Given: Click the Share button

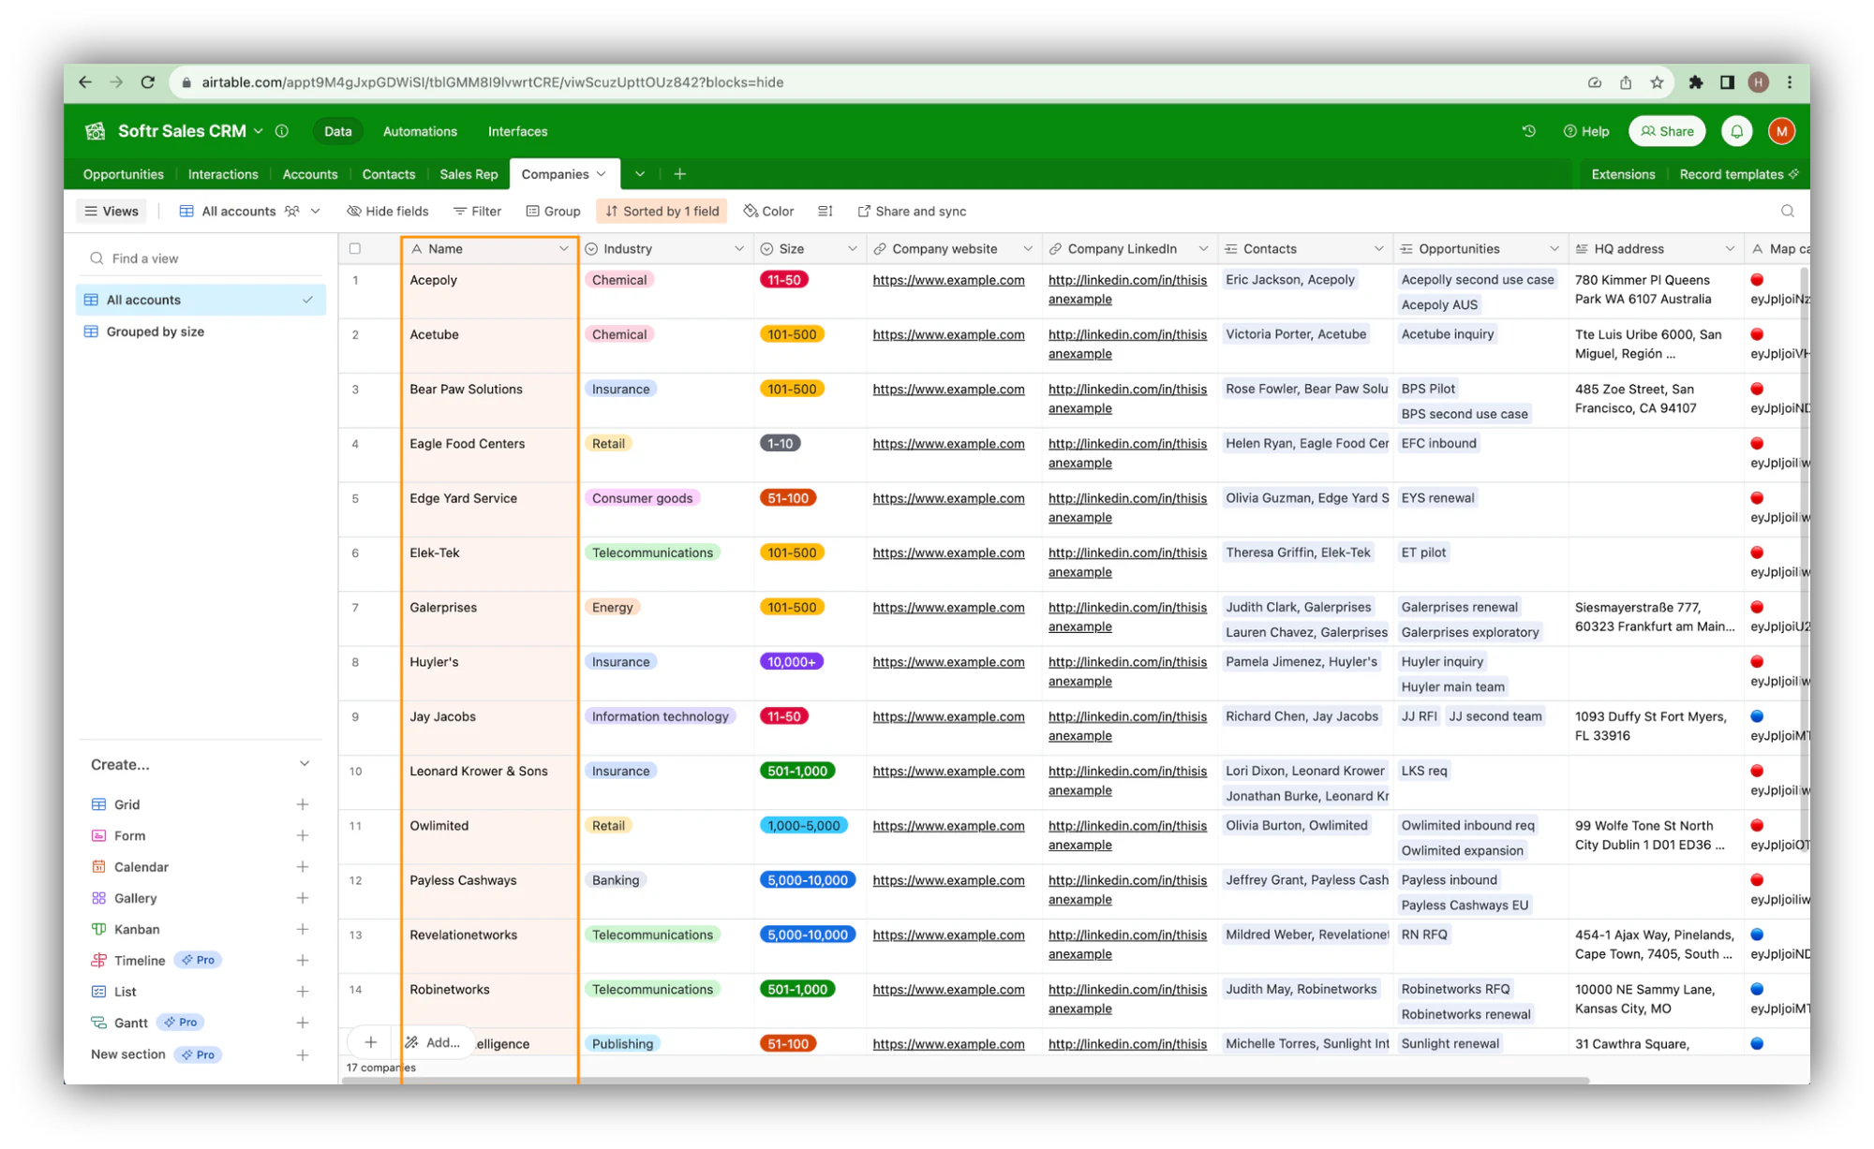Looking at the screenshot, I should pos(1667,131).
